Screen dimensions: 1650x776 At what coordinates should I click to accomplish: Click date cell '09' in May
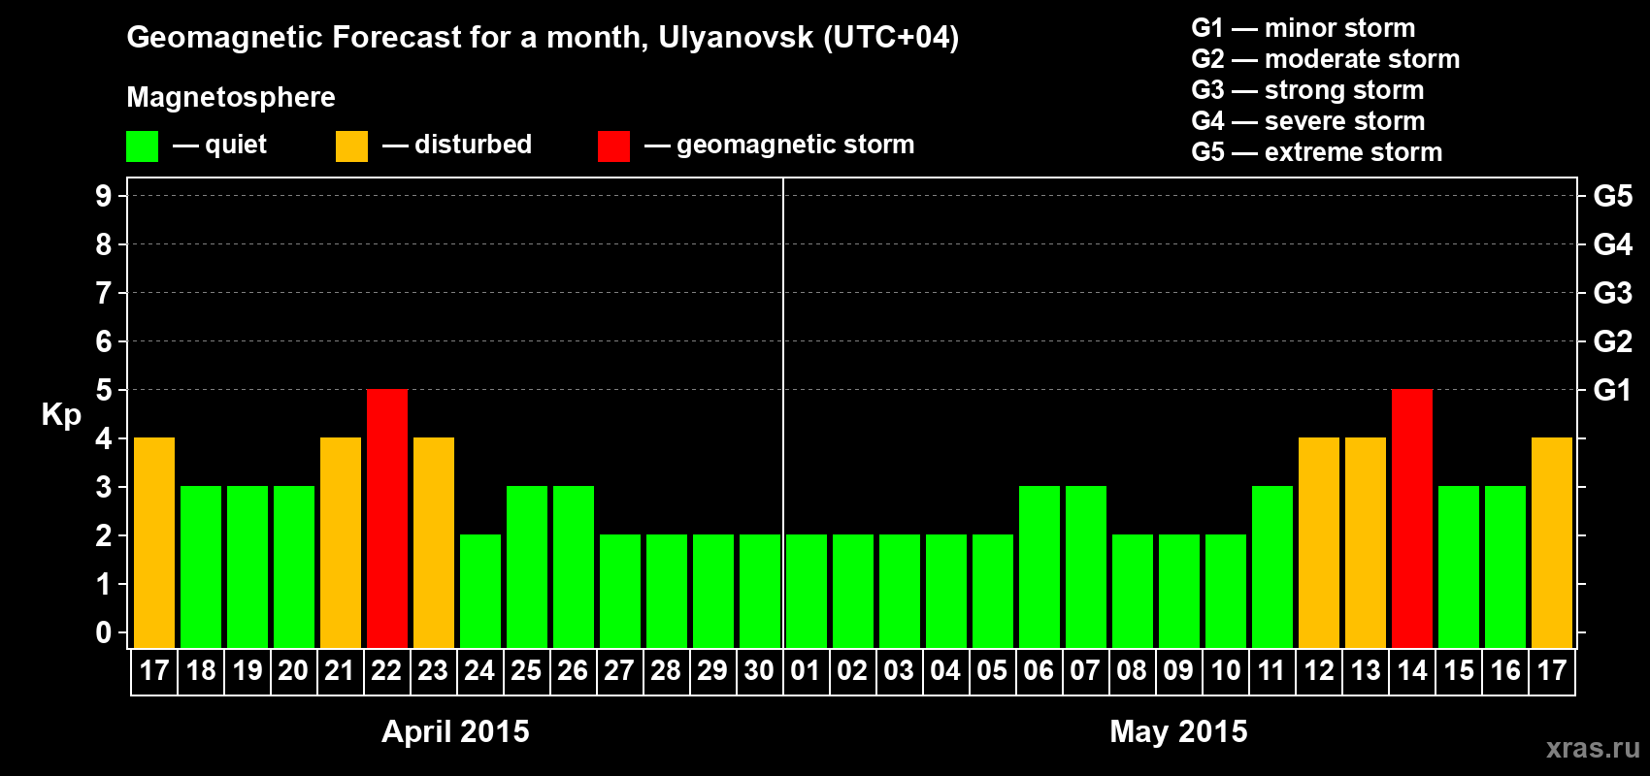click(x=1179, y=671)
